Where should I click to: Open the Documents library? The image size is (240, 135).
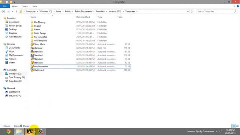[14, 48]
